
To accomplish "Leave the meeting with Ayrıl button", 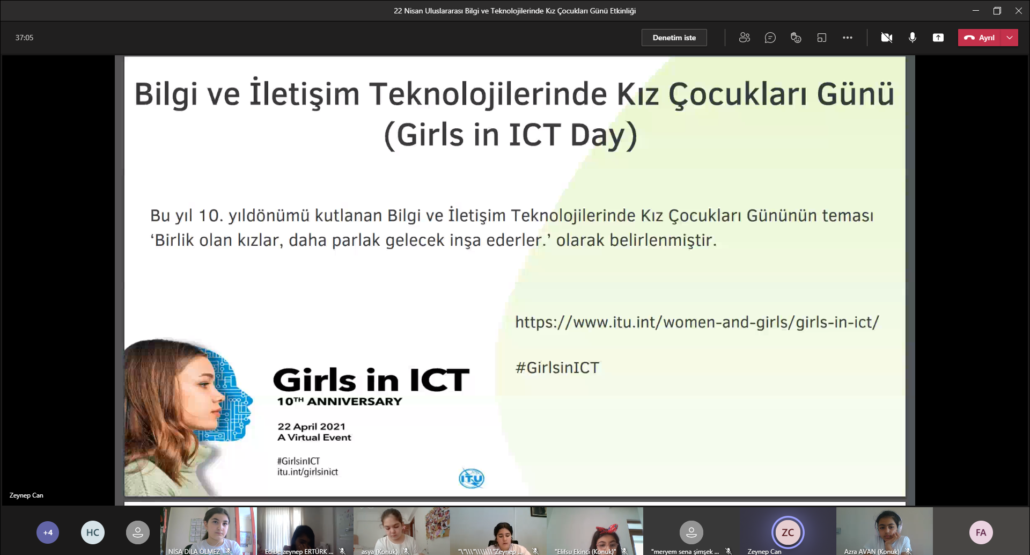I will point(980,38).
